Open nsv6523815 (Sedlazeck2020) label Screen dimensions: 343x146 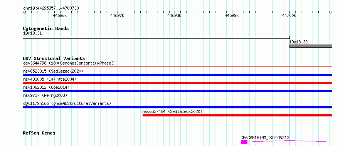pyautogui.click(x=53, y=71)
